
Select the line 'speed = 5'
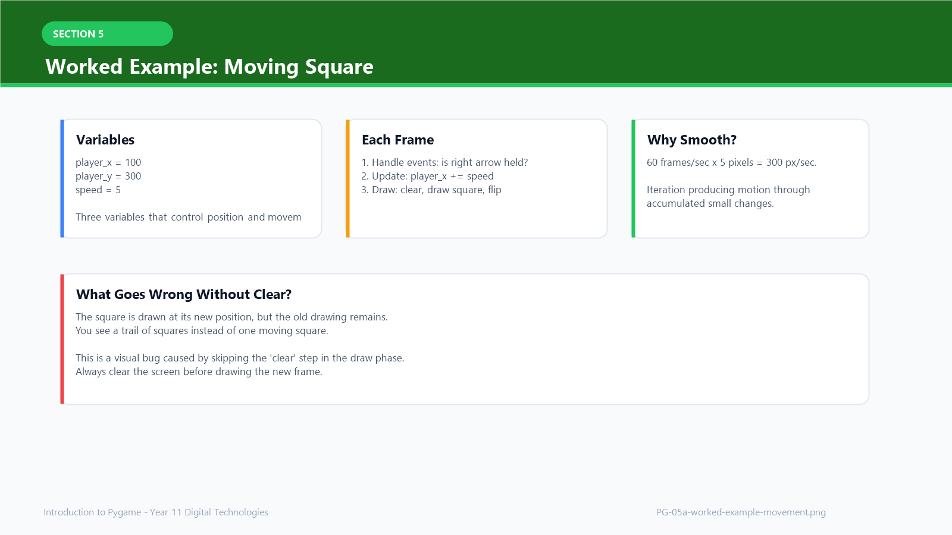click(98, 190)
